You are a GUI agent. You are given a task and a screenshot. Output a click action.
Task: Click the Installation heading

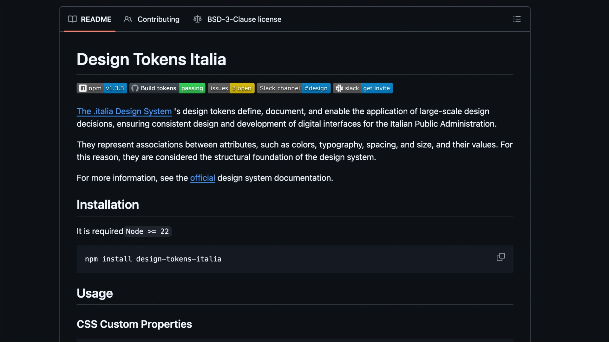click(x=108, y=205)
